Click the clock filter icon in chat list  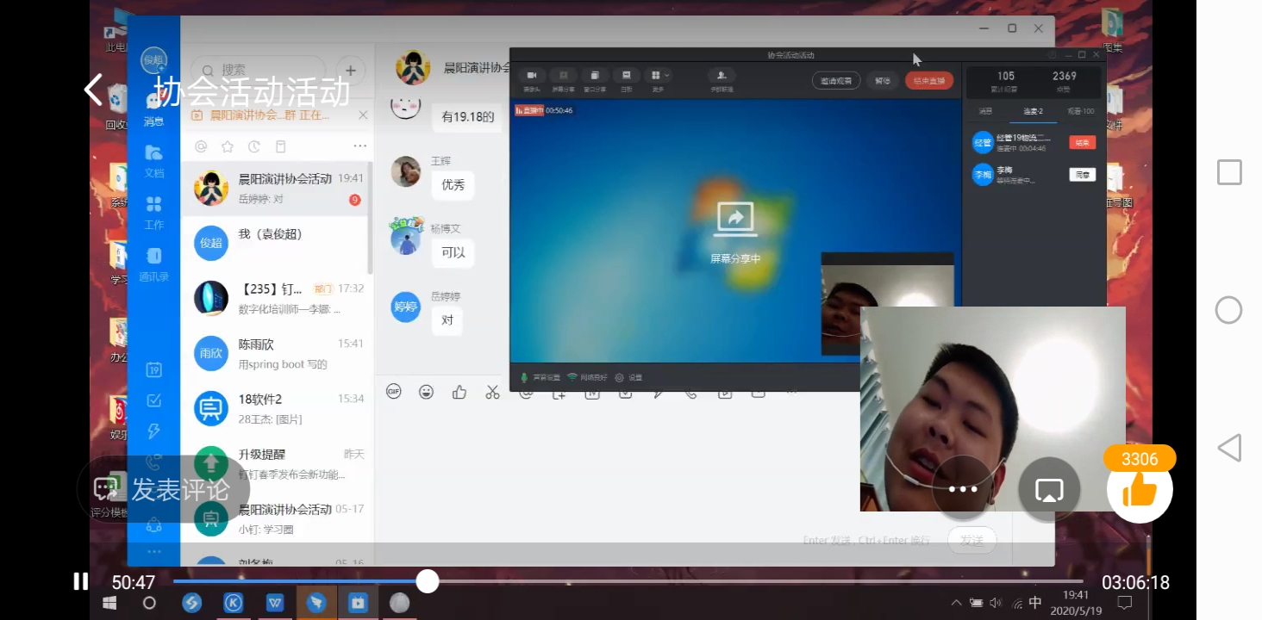click(x=253, y=146)
